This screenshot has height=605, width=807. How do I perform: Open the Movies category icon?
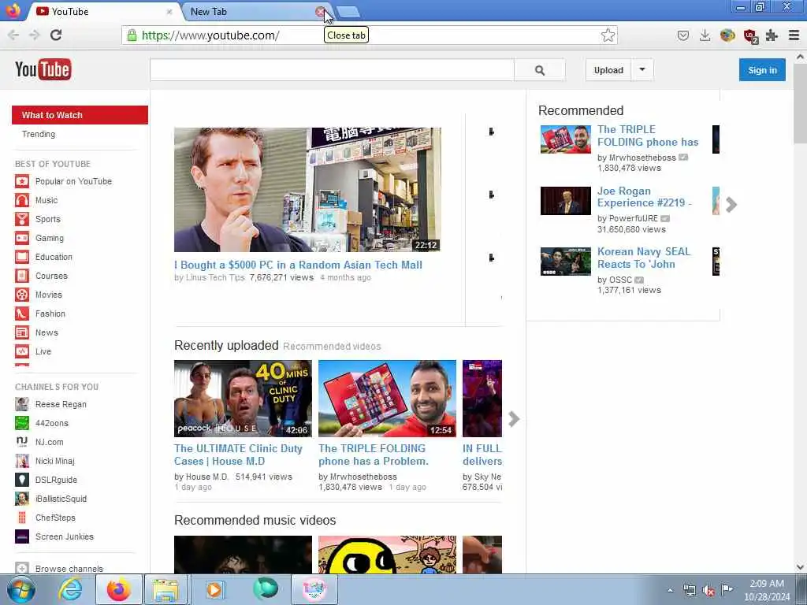(22, 295)
